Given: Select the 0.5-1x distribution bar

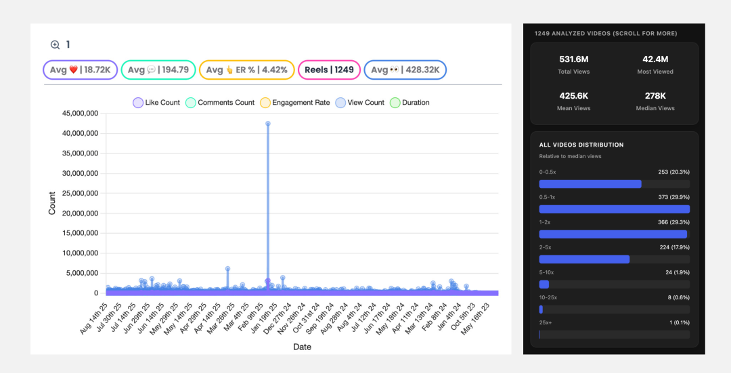Looking at the screenshot, I should pyautogui.click(x=614, y=209).
